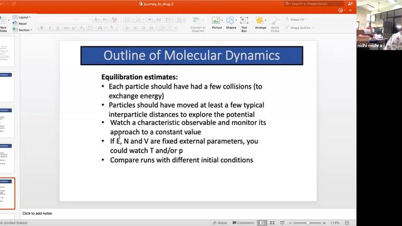
Task: Toggle Italic formatting
Action: tap(50, 28)
